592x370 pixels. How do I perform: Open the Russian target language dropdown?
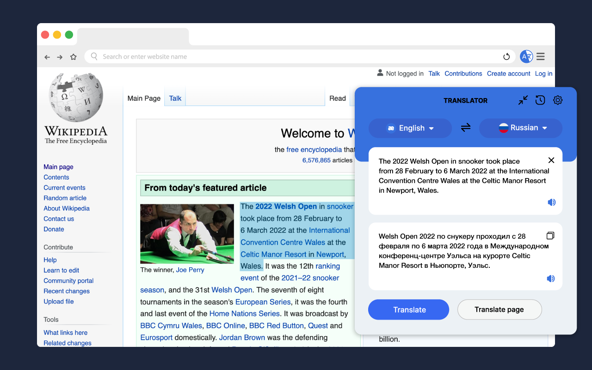pos(521,128)
